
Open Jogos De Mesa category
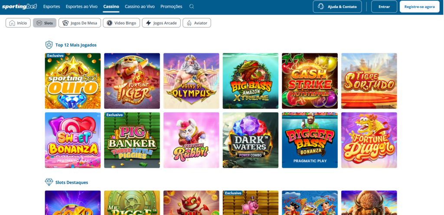(x=80, y=23)
